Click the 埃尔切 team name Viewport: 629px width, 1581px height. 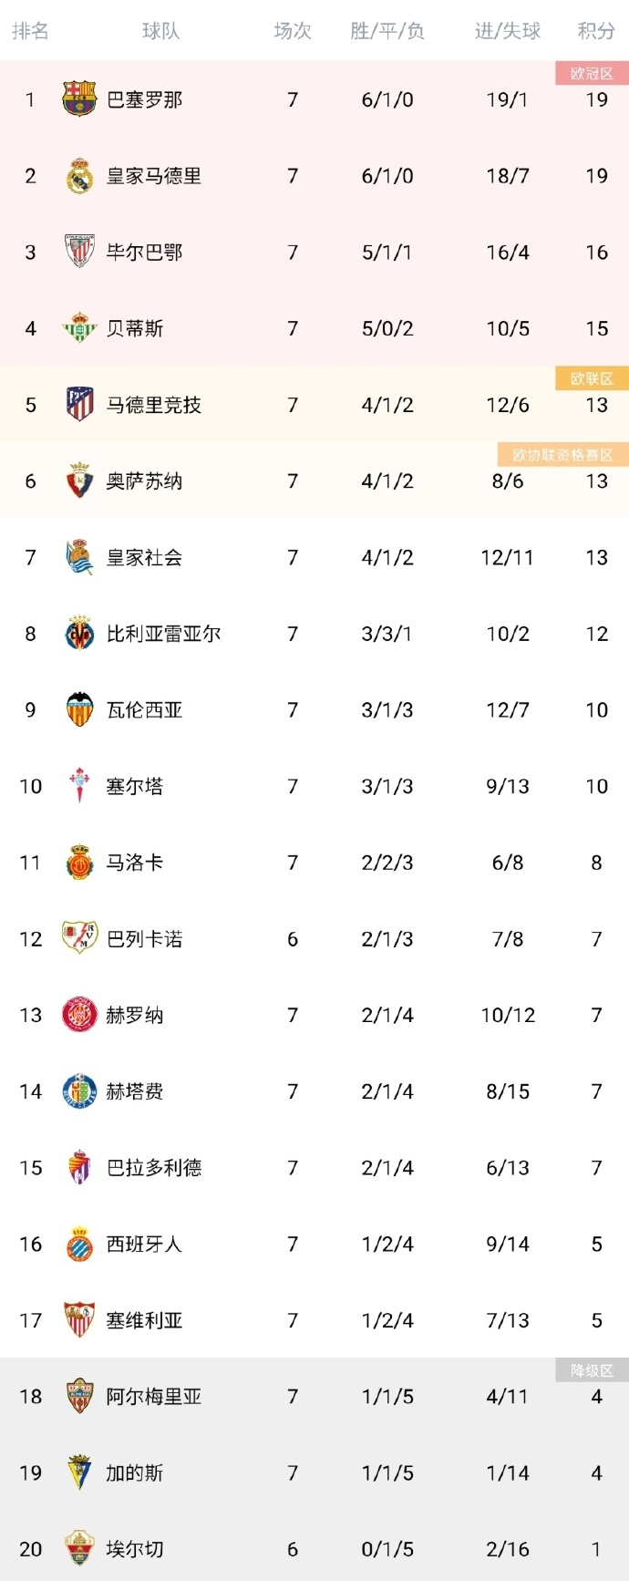click(x=135, y=1548)
